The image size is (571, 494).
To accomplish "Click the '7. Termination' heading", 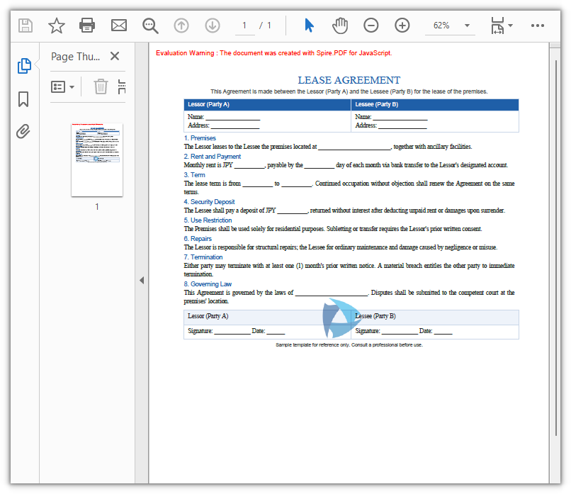I will click(x=203, y=257).
